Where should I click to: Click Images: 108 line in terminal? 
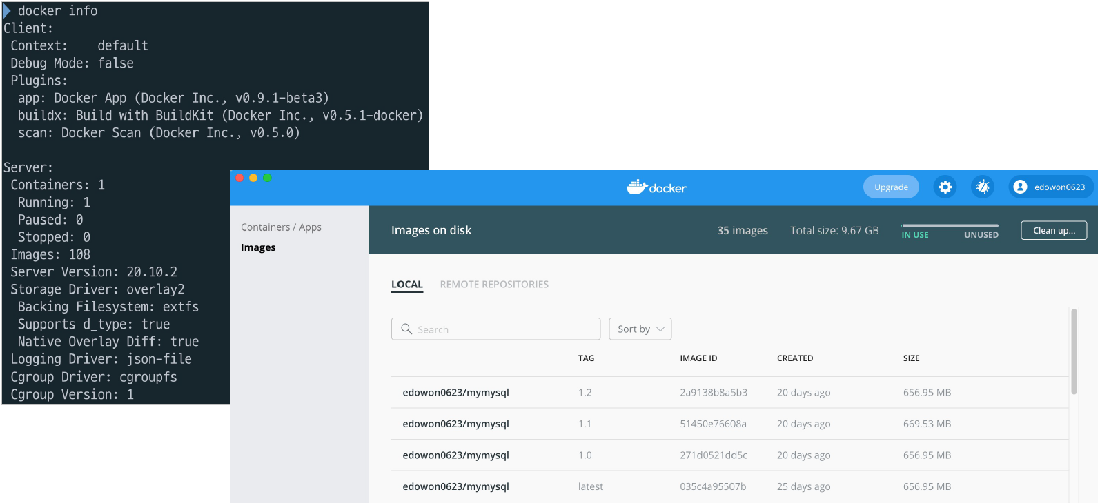50,255
